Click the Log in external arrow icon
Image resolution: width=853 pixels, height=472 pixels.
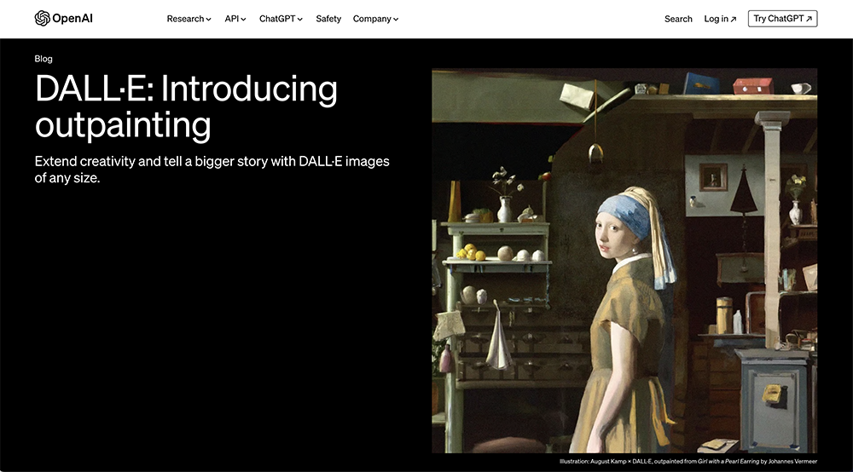[734, 19]
